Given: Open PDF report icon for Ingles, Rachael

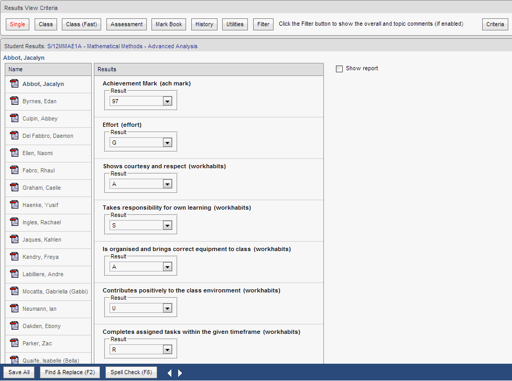Looking at the screenshot, I should coord(14,222).
